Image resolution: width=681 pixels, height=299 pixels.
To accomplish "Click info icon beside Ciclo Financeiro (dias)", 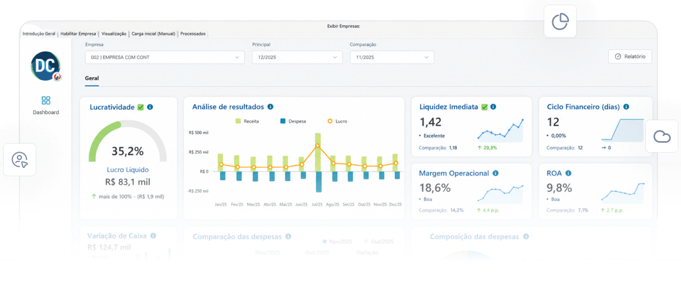I will pos(626,107).
